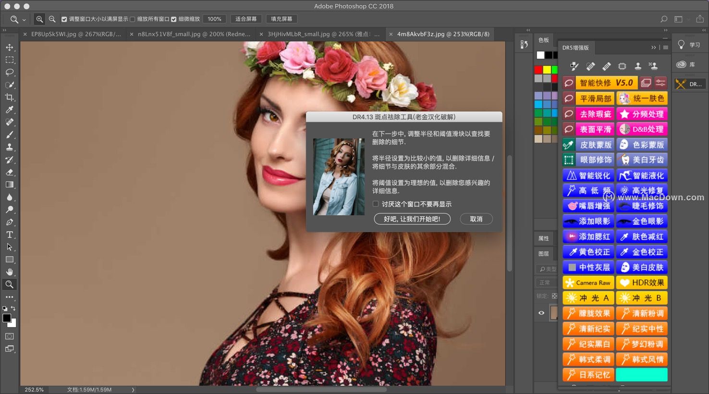This screenshot has width=709, height=394.
Task: Open the 色板 swatches panel tab
Action: click(544, 40)
